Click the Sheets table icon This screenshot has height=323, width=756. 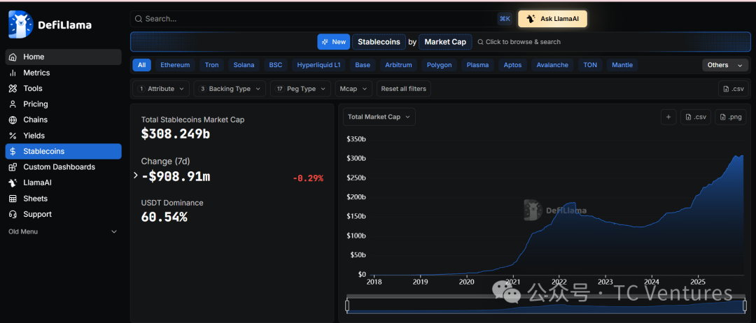tap(13, 199)
